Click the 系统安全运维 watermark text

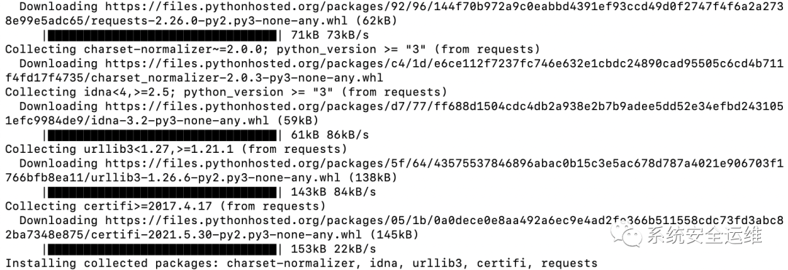(705, 234)
